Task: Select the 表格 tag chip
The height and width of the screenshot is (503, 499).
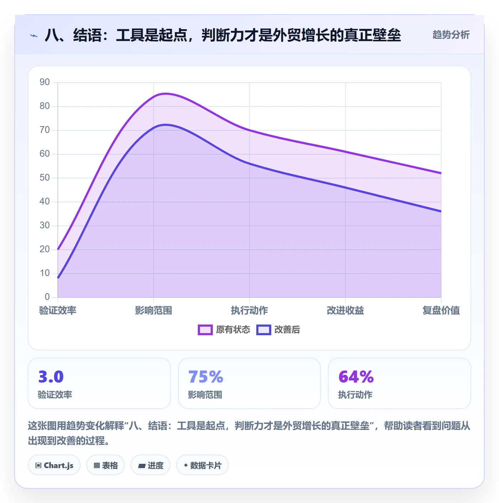Action: coord(106,465)
